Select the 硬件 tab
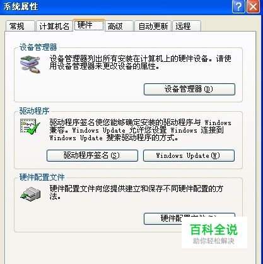The width and height of the screenshot is (263, 264). tap(89, 25)
